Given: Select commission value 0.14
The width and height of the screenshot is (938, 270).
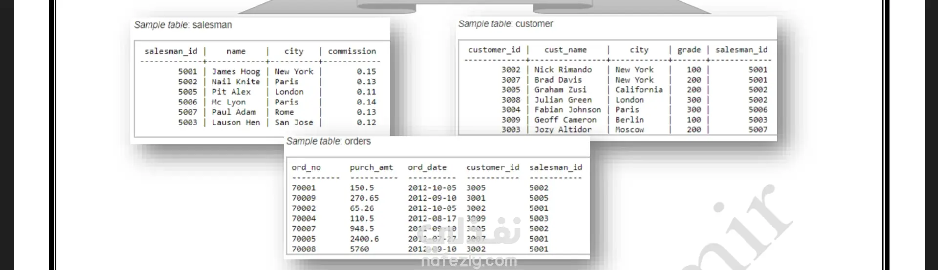Looking at the screenshot, I should (366, 102).
